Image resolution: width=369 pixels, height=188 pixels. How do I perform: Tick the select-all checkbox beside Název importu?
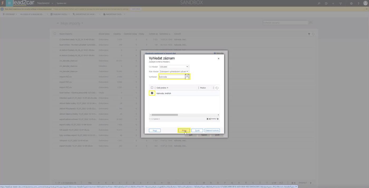[55, 34]
